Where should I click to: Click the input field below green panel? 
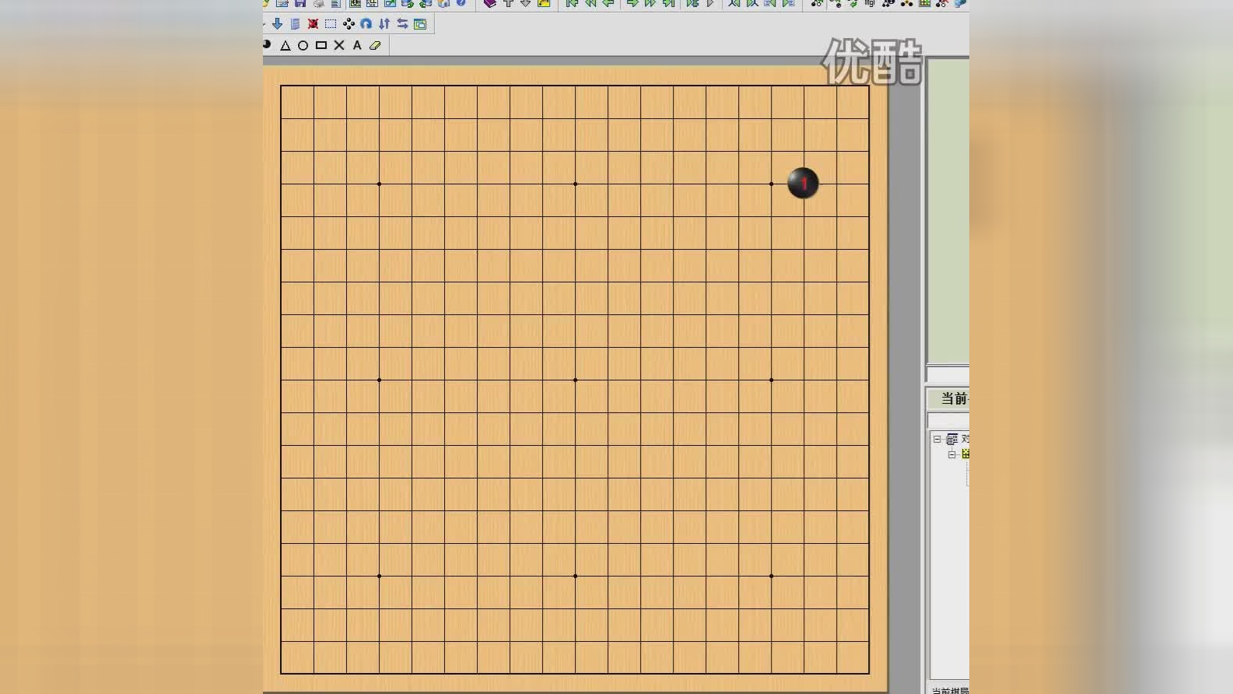[x=948, y=373]
